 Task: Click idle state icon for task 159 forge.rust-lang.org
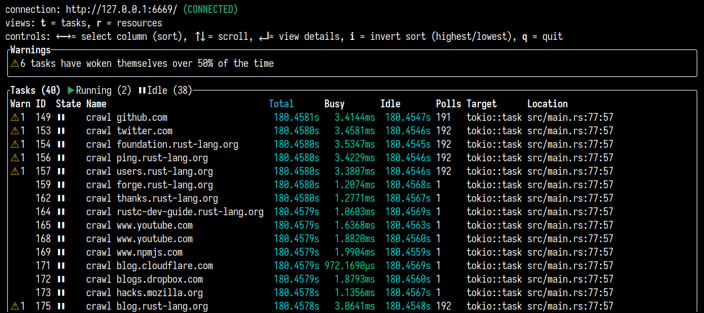(x=61, y=185)
